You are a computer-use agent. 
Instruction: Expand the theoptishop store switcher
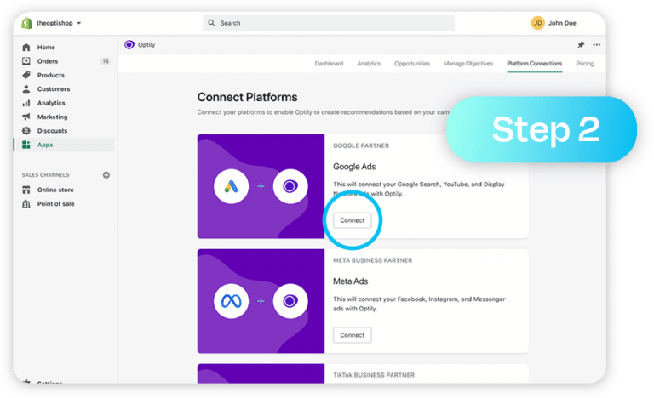[x=59, y=23]
